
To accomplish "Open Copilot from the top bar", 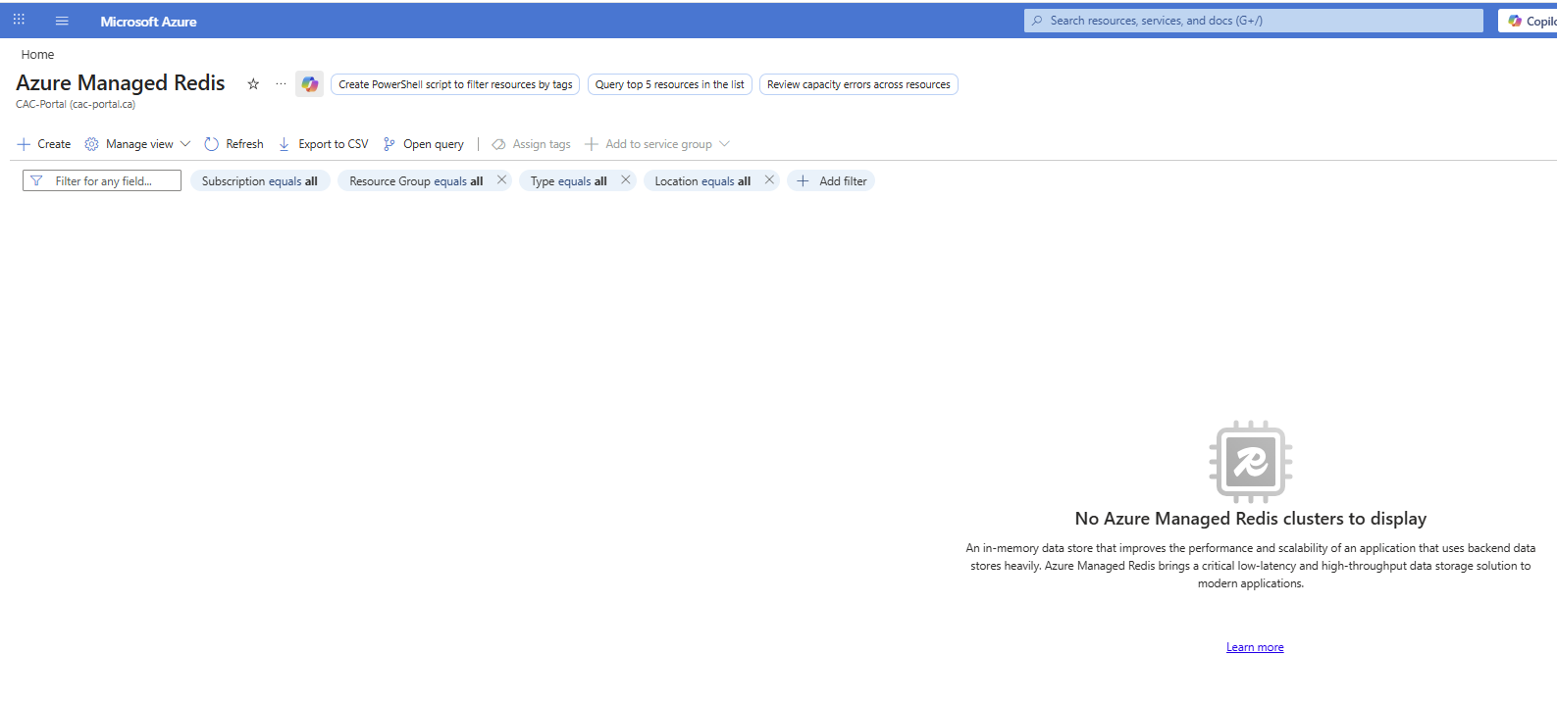I will click(x=1529, y=21).
